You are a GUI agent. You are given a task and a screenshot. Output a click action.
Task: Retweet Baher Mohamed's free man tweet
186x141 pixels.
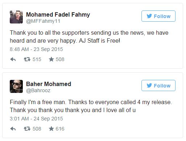coord(27,129)
